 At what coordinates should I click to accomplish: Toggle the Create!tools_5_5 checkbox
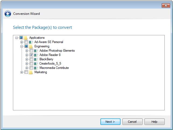(x=31, y=64)
